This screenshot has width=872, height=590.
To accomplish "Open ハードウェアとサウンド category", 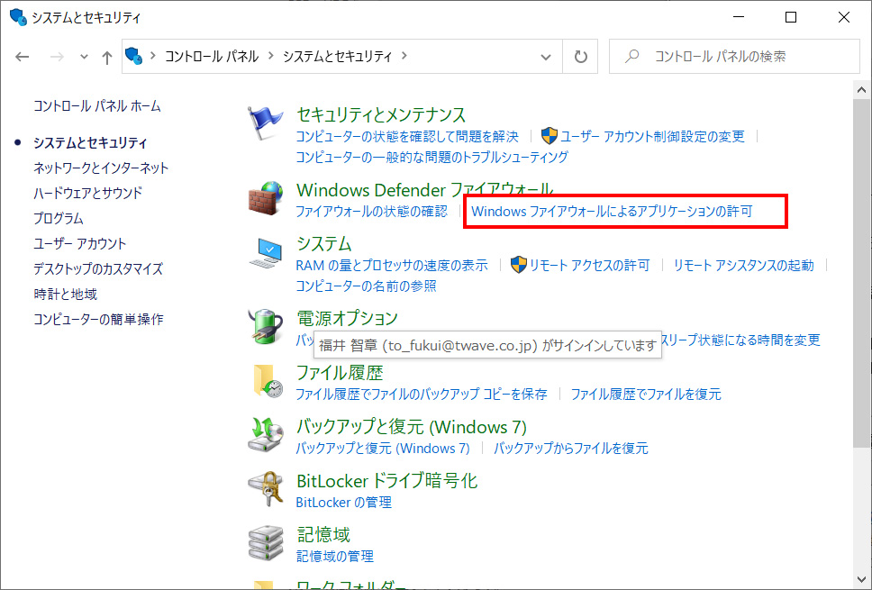I will coord(88,193).
